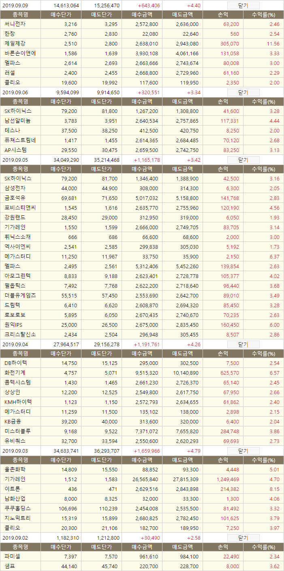Click the stock name 아모그린텍
This screenshot has height=571, width=284.
[17, 276]
